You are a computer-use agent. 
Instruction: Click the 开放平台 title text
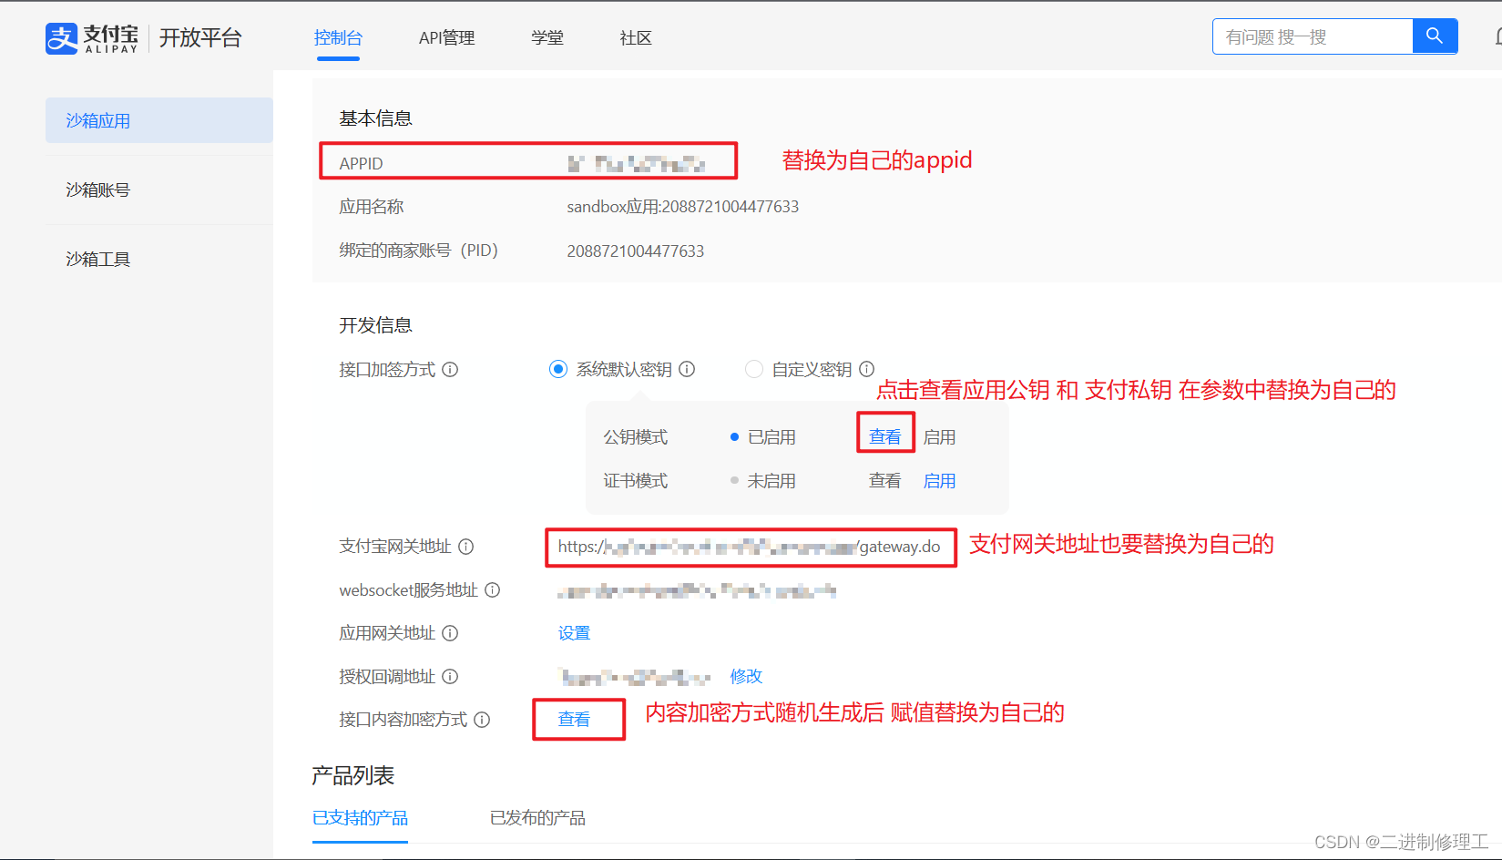coord(200,38)
